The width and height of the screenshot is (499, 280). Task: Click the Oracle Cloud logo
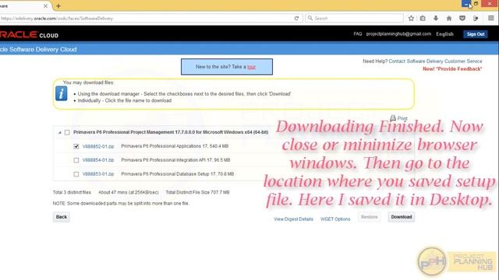(x=29, y=34)
